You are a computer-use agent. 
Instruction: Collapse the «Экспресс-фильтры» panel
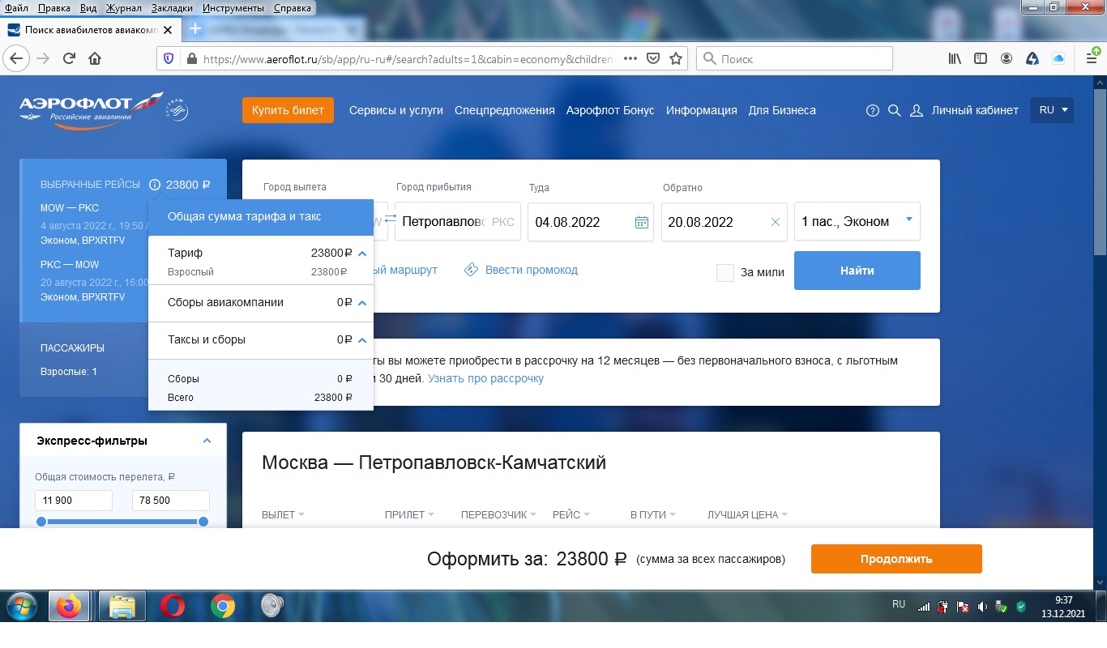coord(207,441)
